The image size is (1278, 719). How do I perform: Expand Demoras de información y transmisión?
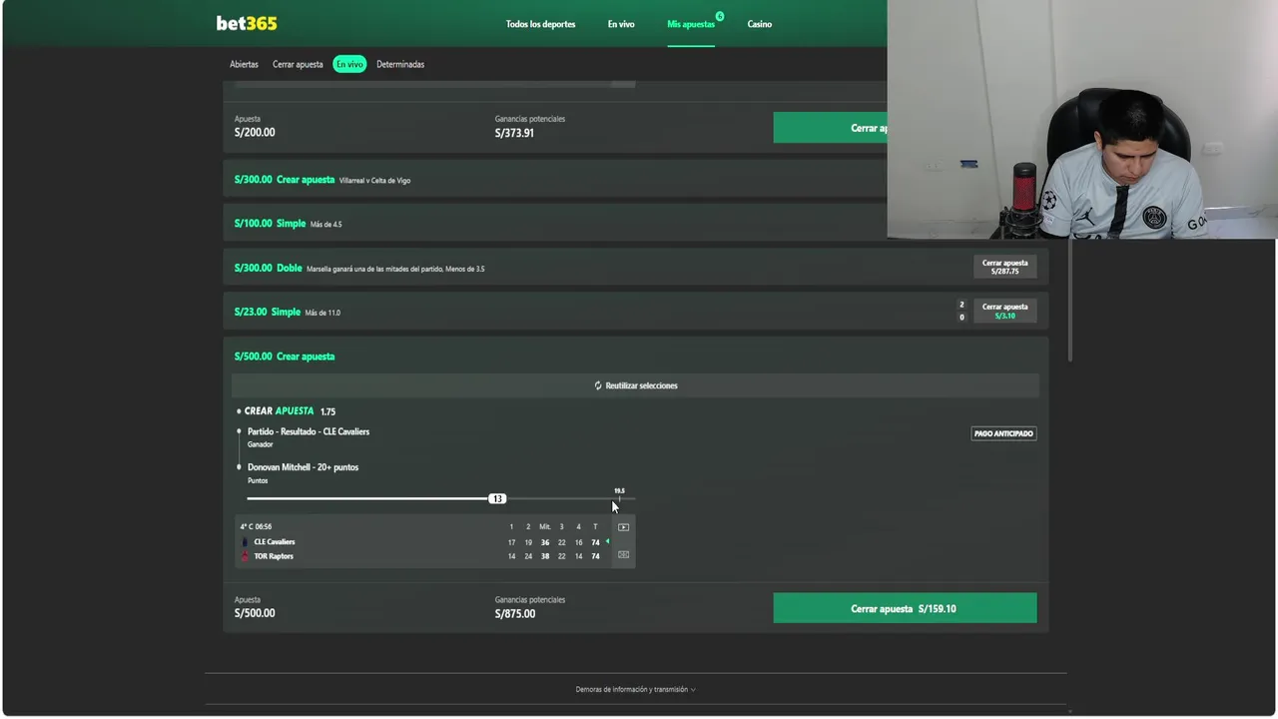coord(635,689)
